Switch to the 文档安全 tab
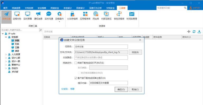This screenshot has height=105, width=203. 110,8
